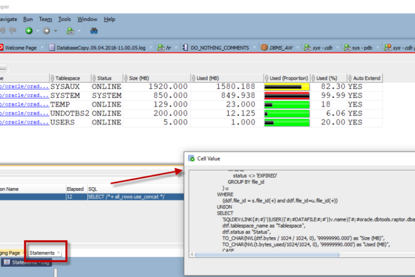This screenshot has width=415, height=277.
Task: Click the UNDOTBS2 green usage bar
Action: [287, 114]
